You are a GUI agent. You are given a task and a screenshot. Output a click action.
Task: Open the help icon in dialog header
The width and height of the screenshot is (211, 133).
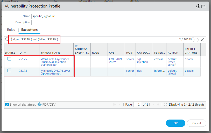coord(198,6)
